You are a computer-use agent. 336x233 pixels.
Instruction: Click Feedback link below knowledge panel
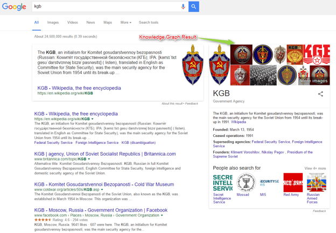coord(319,211)
